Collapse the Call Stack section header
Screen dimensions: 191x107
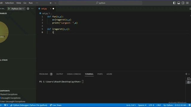4,60
